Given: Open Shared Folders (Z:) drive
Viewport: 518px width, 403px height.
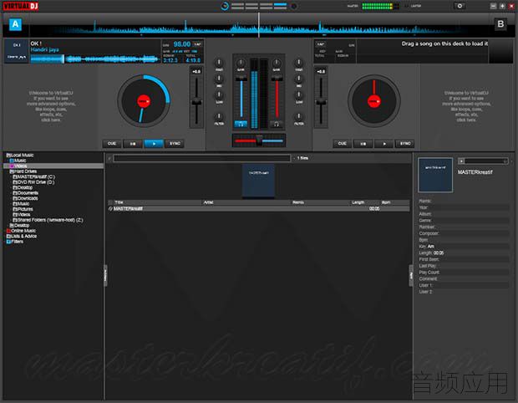Looking at the screenshot, I should [x=48, y=220].
